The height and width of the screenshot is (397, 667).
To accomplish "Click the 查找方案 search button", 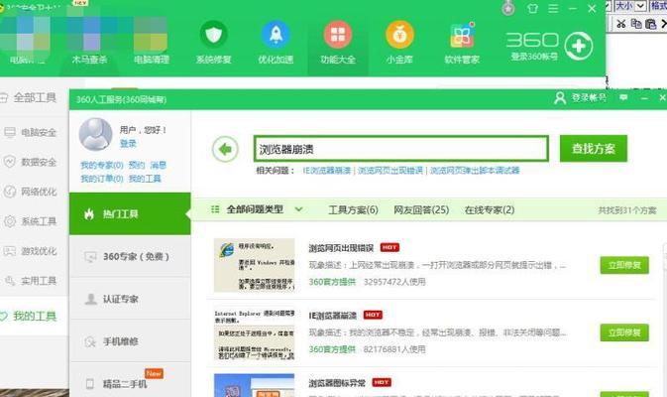I will coord(594,149).
